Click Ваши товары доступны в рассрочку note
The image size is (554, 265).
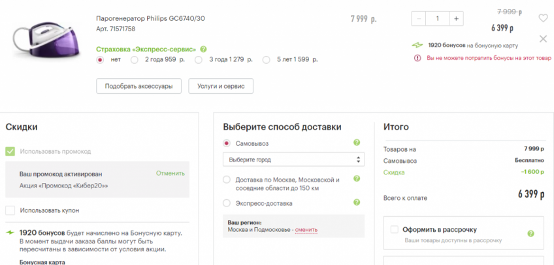pyautogui.click(x=453, y=241)
